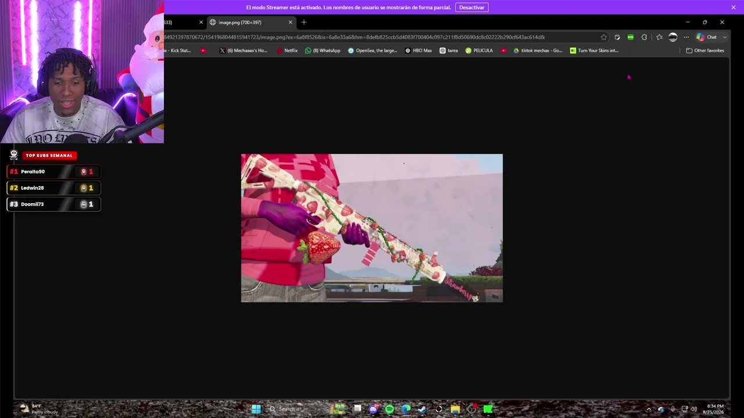Open the Extensions puzzle icon
The height and width of the screenshot is (418, 744).
click(644, 37)
